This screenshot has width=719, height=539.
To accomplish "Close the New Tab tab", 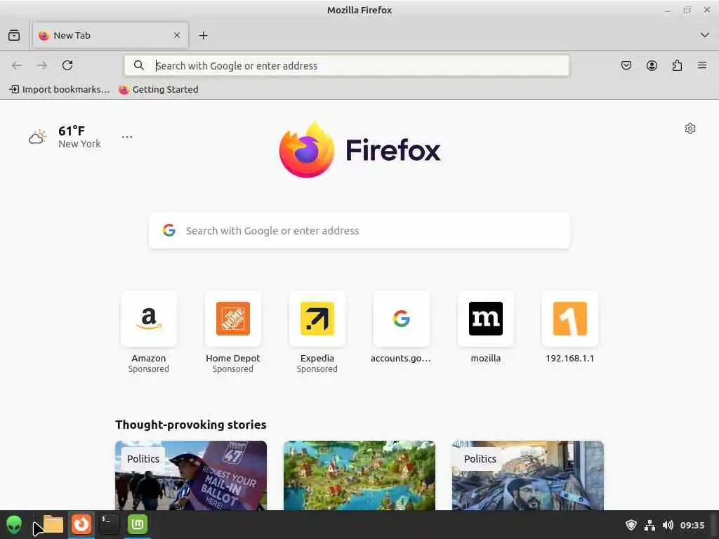I will point(177,35).
